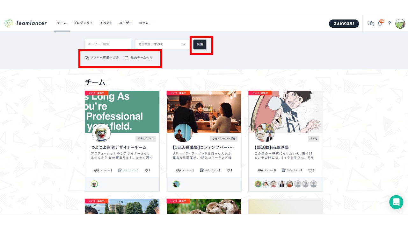Click the timeline icon on en卓球部 card

click(284, 170)
